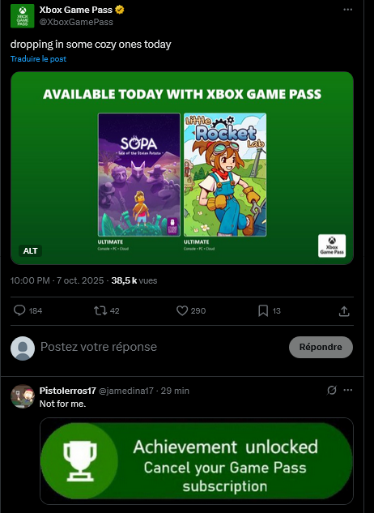Screen dimensions: 374x513
Task: Click the Xbox Game Pass profile avatar
Action: tap(22, 15)
